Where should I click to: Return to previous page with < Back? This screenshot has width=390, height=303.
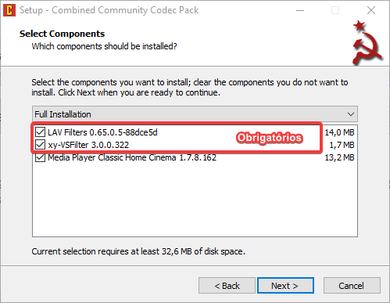pyautogui.click(x=227, y=286)
